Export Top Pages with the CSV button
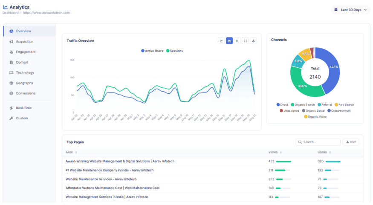 (351, 142)
